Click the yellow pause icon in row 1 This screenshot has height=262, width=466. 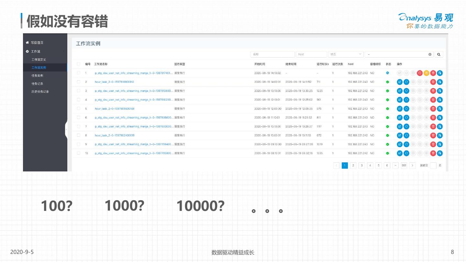point(426,73)
